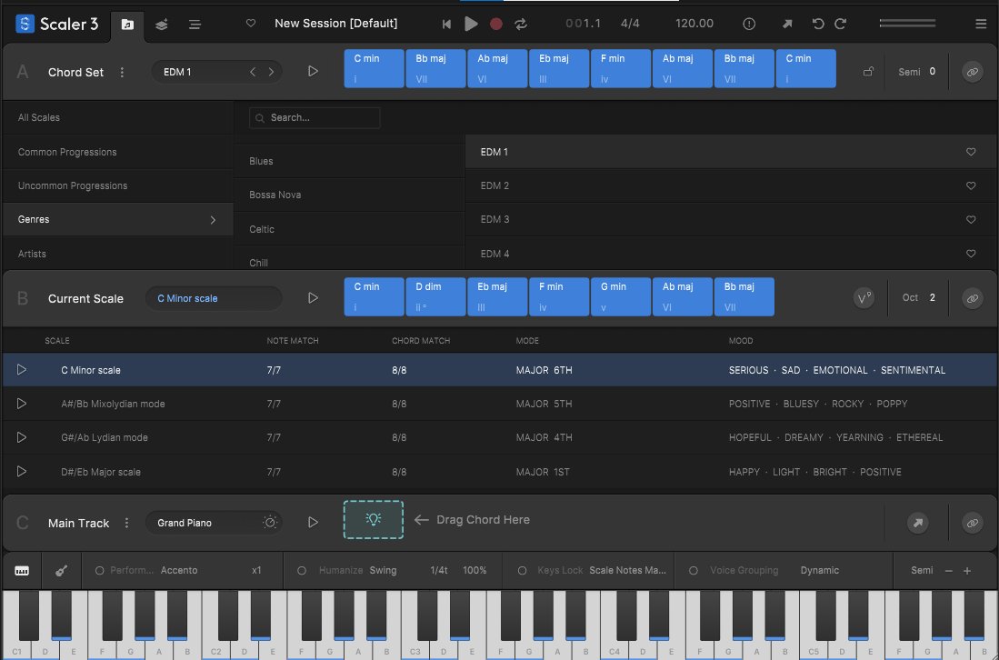
Task: Expand the Genres category arrow
Action: click(x=213, y=220)
